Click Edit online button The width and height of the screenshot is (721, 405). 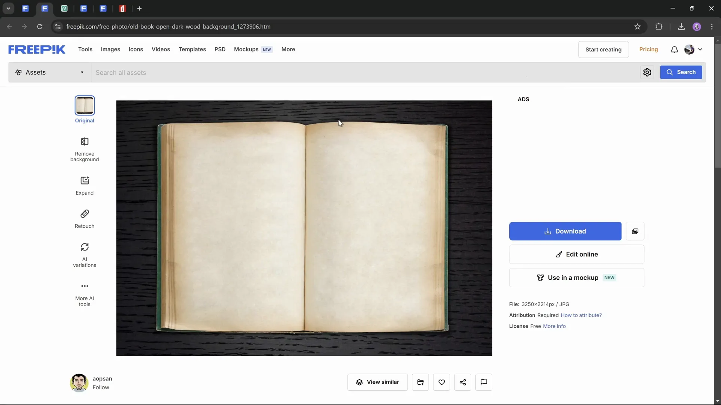point(576,254)
